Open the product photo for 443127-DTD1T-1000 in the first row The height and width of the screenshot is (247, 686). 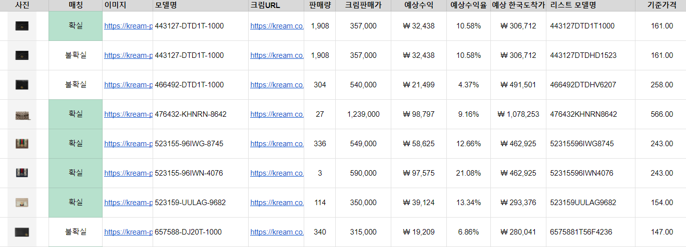[x=22, y=26]
